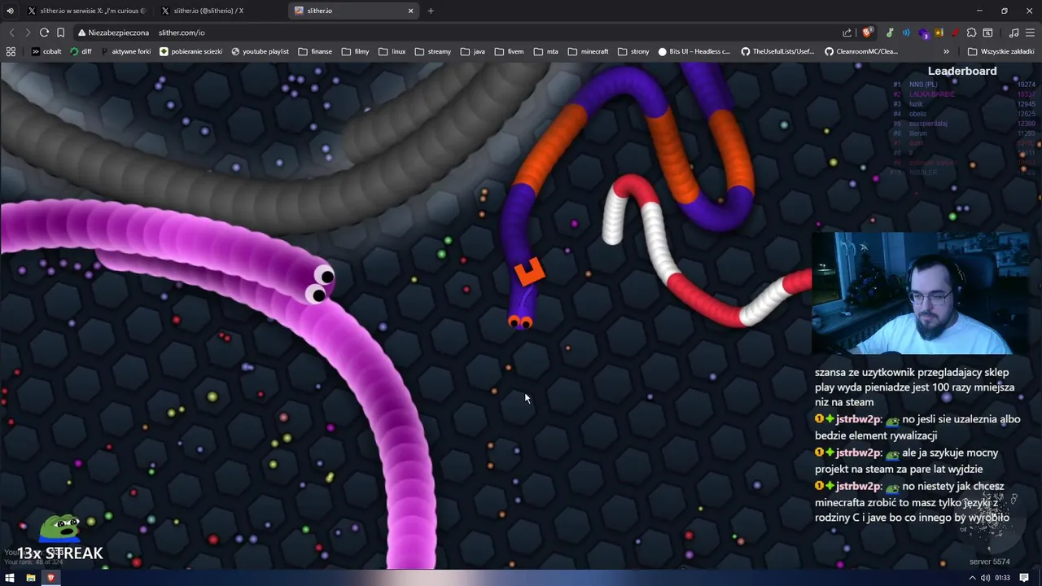The height and width of the screenshot is (586, 1042).
Task: Open 'TheUsefulLists/Usef...' GitHub bookmark
Action: 777,51
